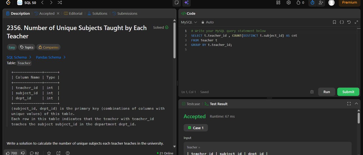Click the test result panel scrollbar
Viewport: 363px width, 155px height.
(x=358, y=118)
